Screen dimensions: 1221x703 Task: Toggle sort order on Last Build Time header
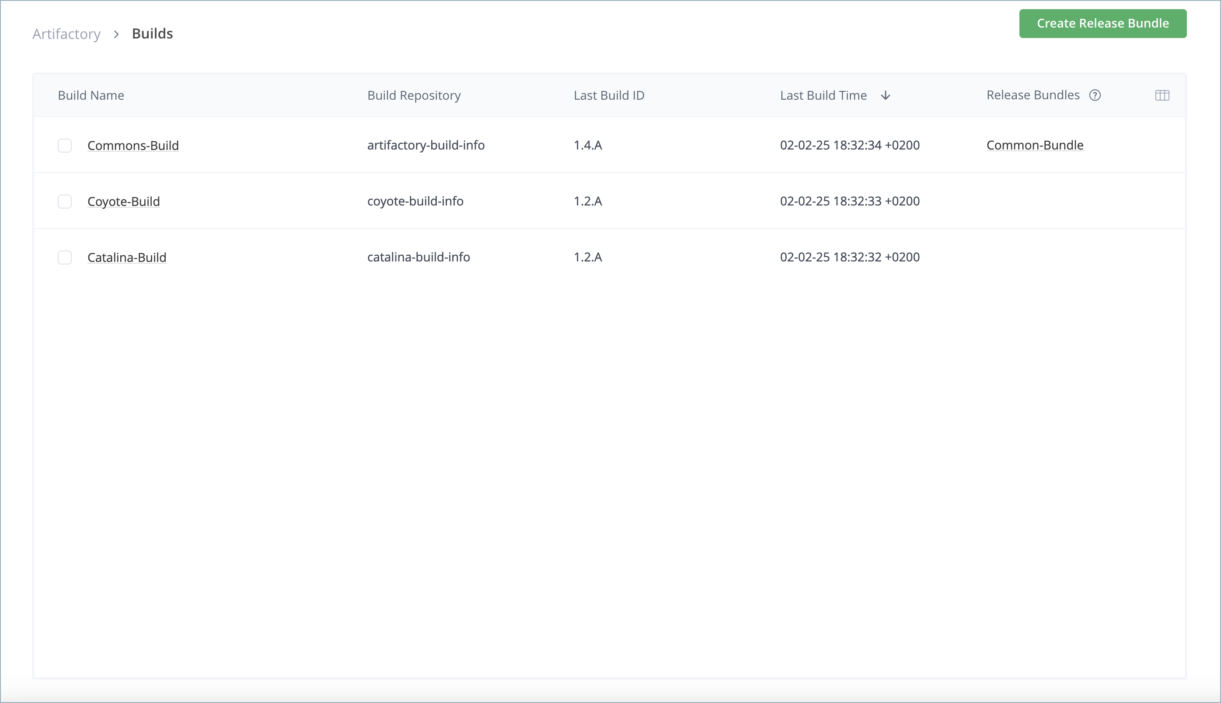pyautogui.click(x=823, y=95)
